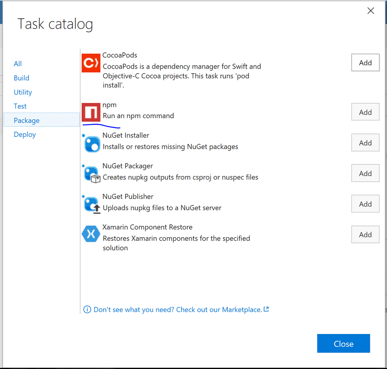Screen dimensions: 387x369
Task: Add the Xamarin Component Restore task
Action: coord(365,235)
